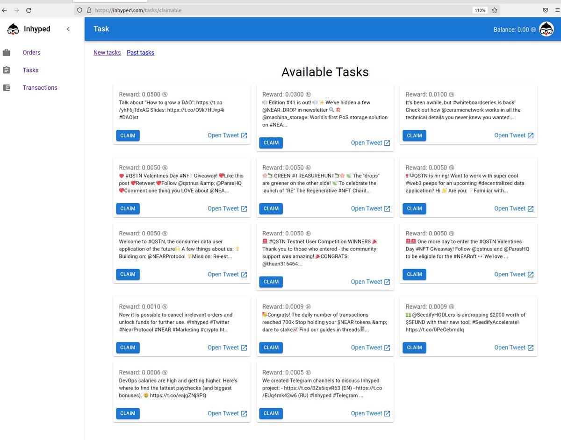This screenshot has width=561, height=440.
Task: Click the browser back arrow
Action: pos(4,10)
